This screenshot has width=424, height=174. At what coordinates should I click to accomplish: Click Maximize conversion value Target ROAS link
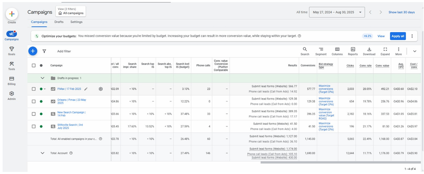(x=326, y=114)
